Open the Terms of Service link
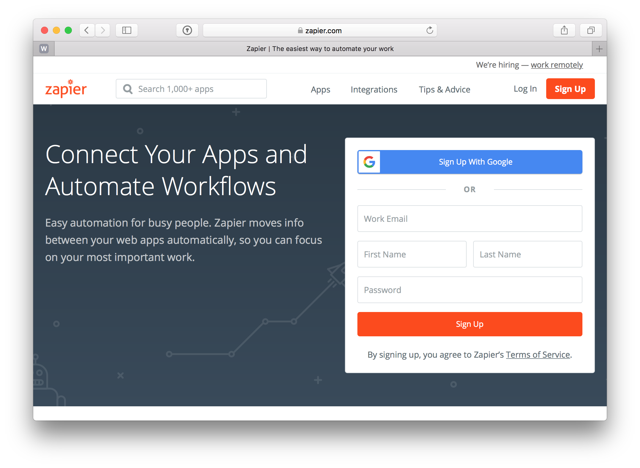The height and width of the screenshot is (468, 640). pos(538,355)
